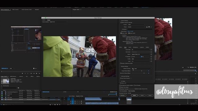
Task: Open the Source Range dropdown
Action: 82,96
